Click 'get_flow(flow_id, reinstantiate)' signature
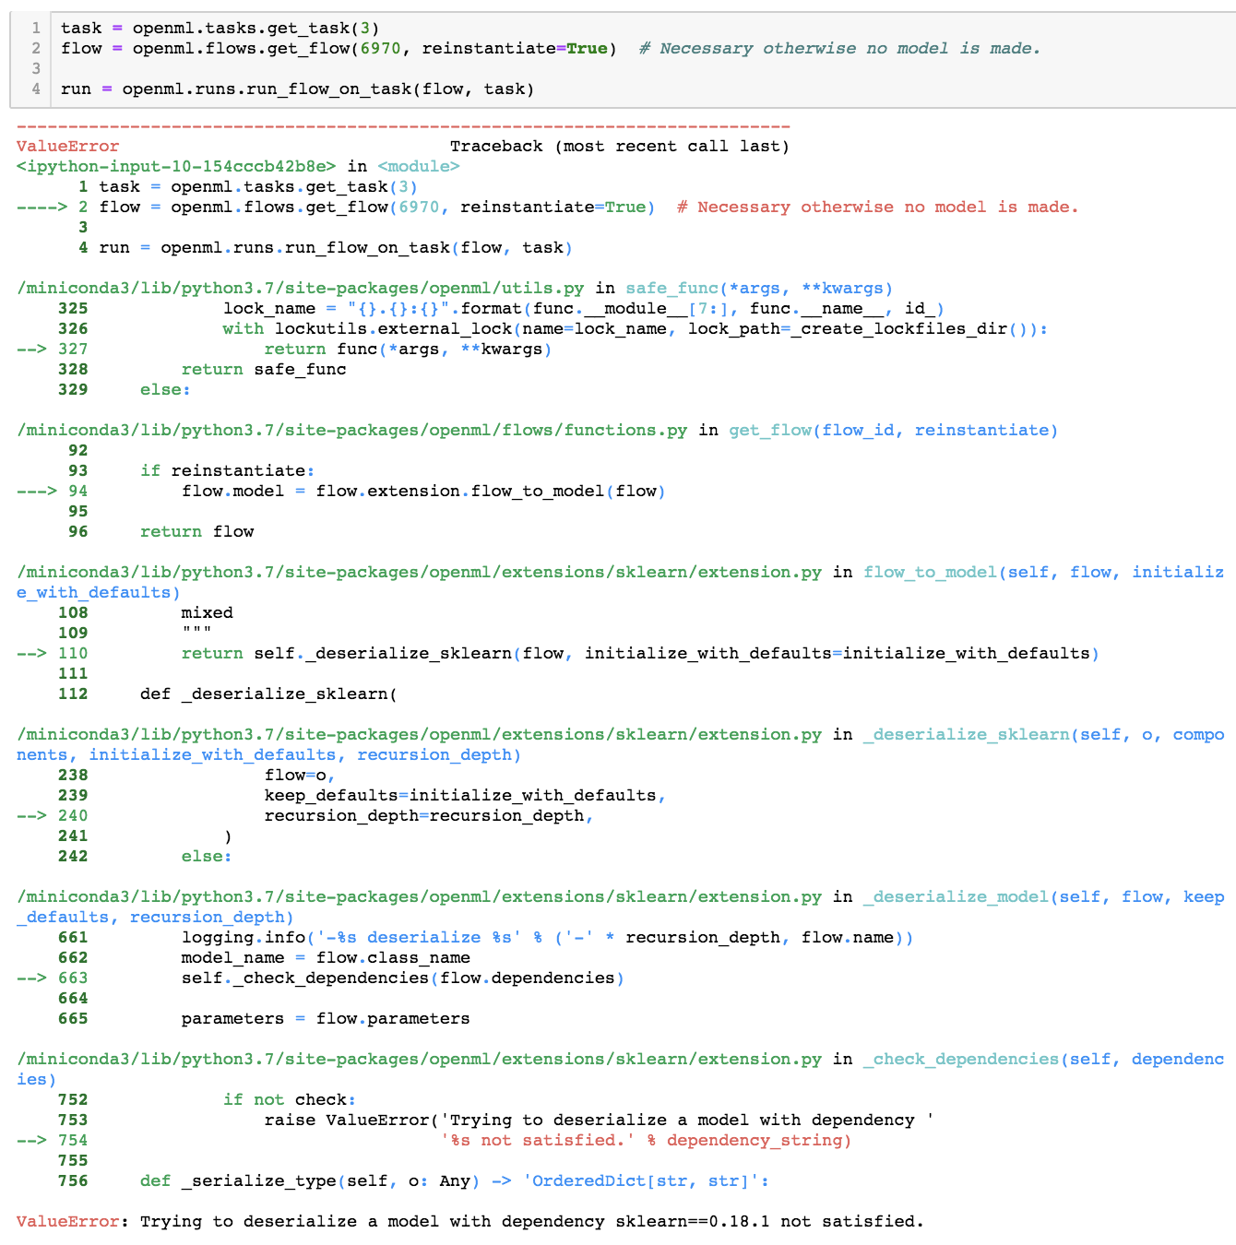The image size is (1236, 1245). click(x=893, y=431)
